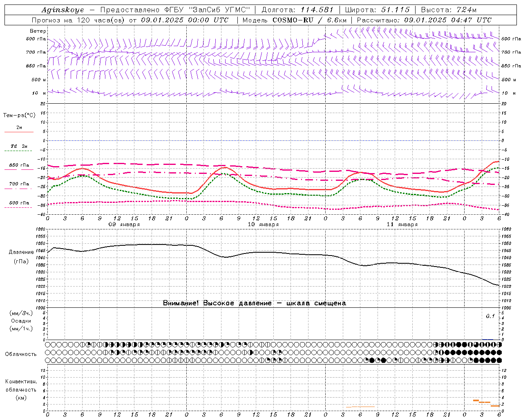Viewport: 523px width, 418px height.
Task: Click the '11 января' date label
Action: pyautogui.click(x=402, y=225)
